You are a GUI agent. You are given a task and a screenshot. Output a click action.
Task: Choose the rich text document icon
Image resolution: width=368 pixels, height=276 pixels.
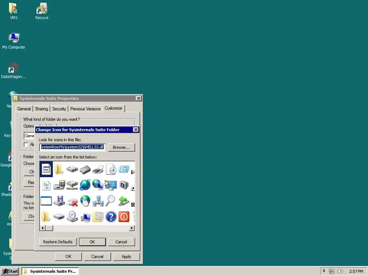click(x=46, y=185)
